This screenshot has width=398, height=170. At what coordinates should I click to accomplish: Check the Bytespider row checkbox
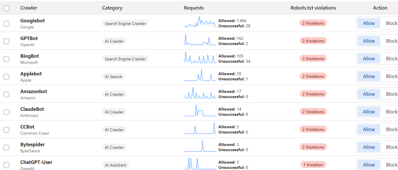[x=6, y=147]
